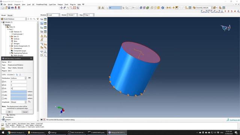Click the U2 value field
Screen dimensions: 240x135
click(x=19, y=85)
